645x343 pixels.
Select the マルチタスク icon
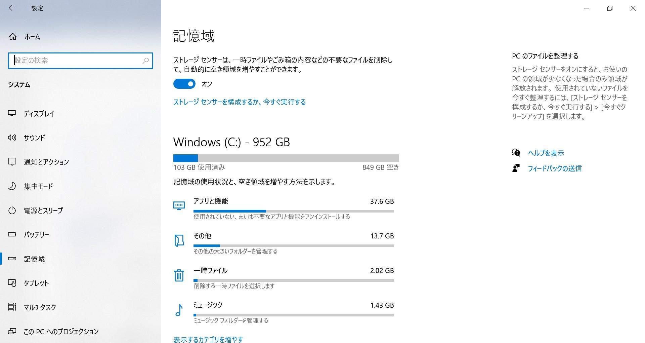(12, 307)
